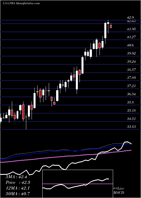141x198 pixels.
Task: Click the '50MA : 40.7' readout
Action: click(17, 193)
